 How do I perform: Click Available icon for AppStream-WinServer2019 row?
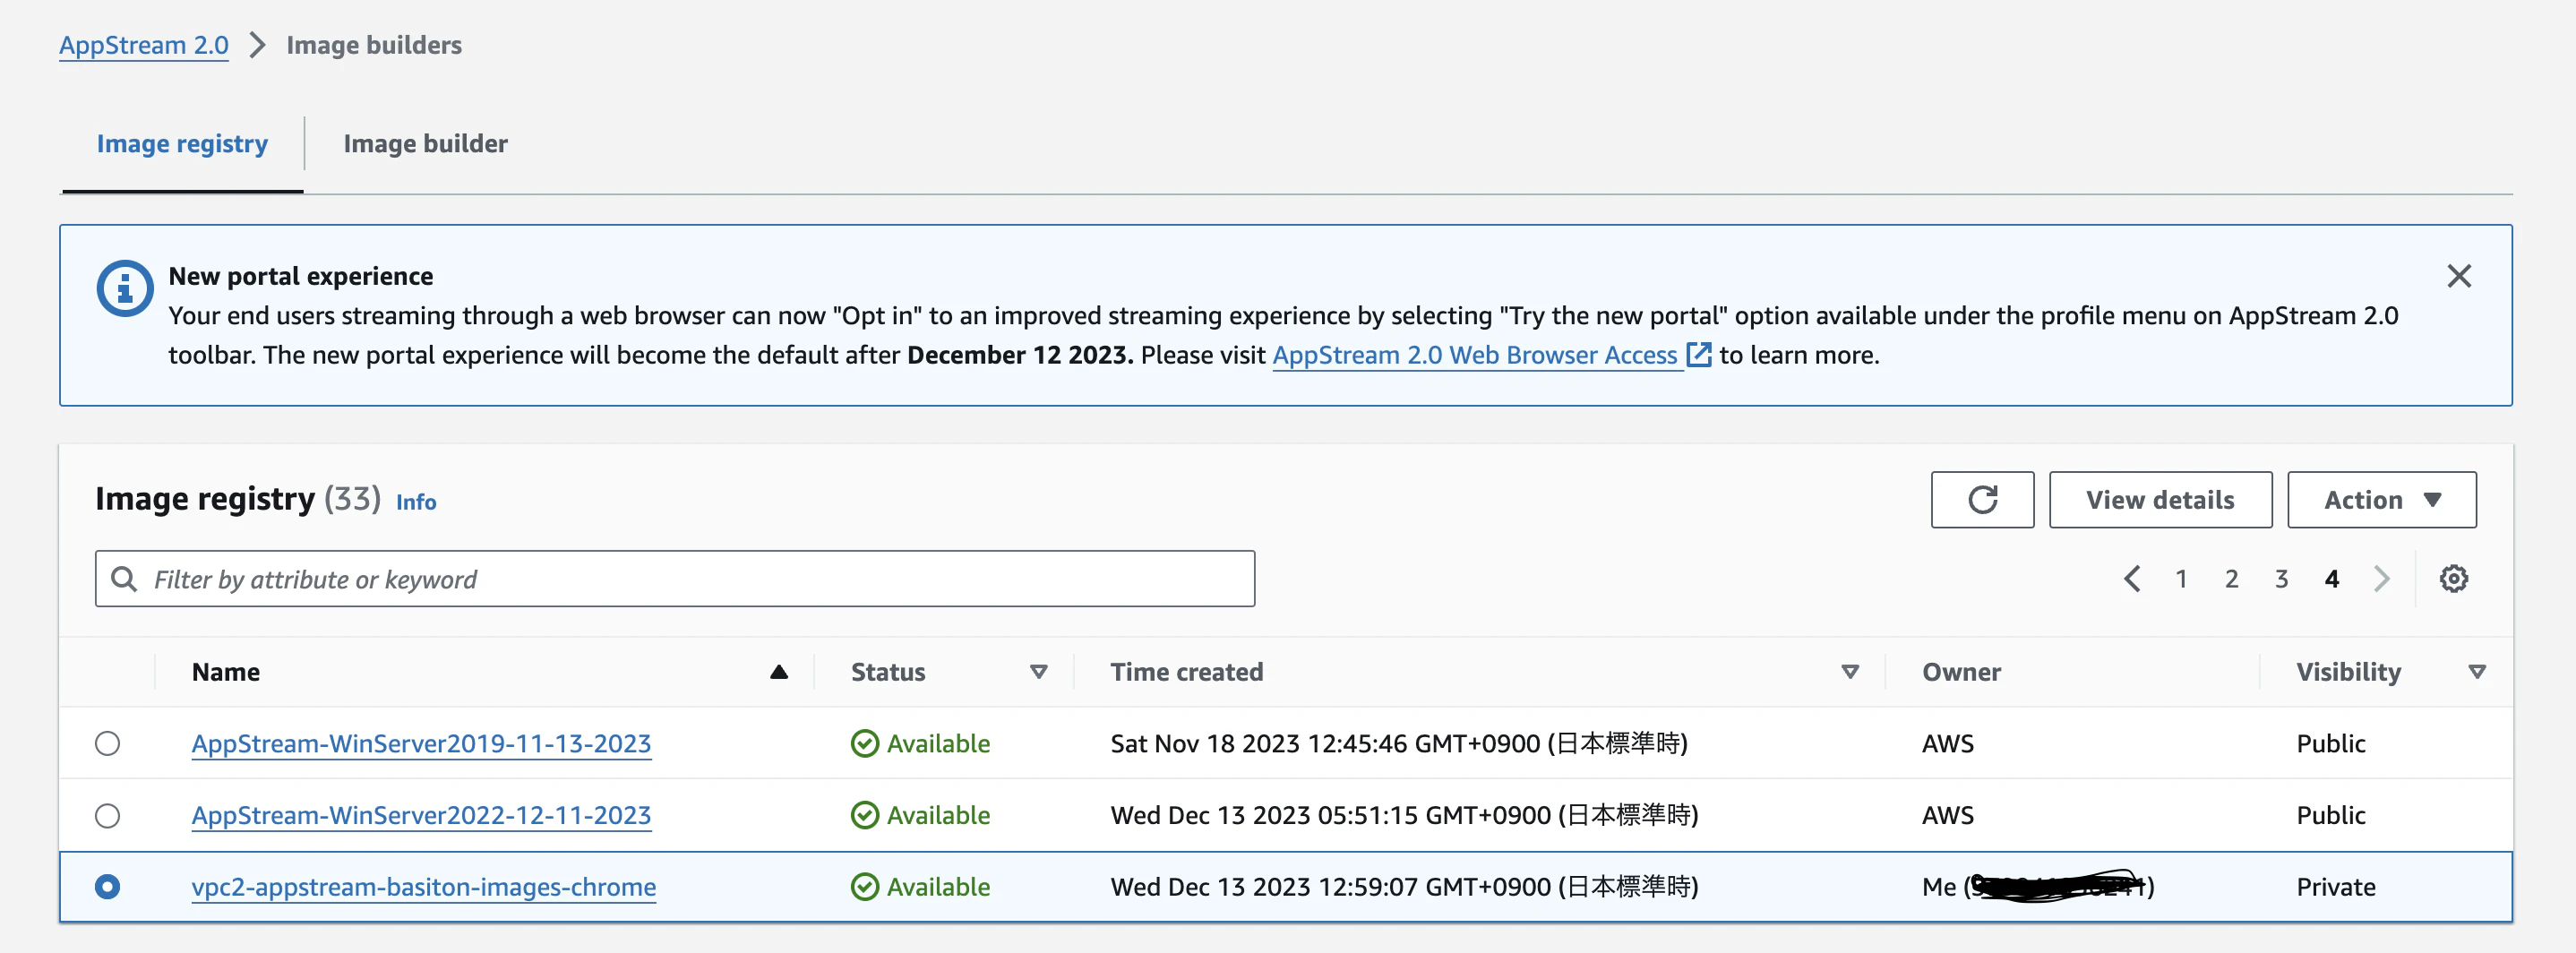864,743
